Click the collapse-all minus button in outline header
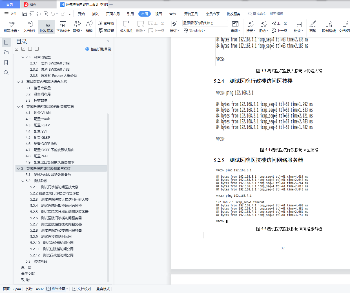Image resolution: width=350 pixels, height=293 pixels. click(x=37, y=49)
